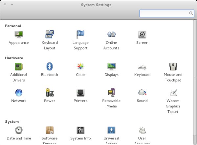Click the "Displays" label text
Screen dimensions: 197x145
click(x=111, y=75)
